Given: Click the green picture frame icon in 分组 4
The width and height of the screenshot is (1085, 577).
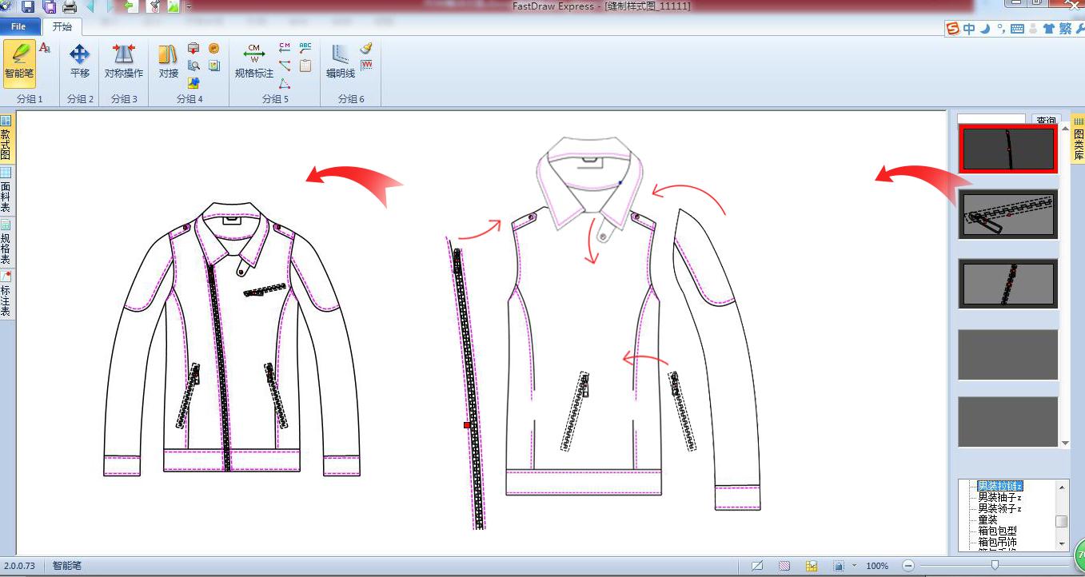Looking at the screenshot, I should click(213, 66).
